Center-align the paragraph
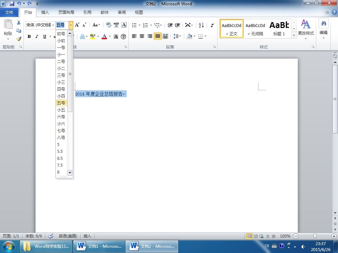The width and height of the screenshot is (338, 253). point(142,36)
